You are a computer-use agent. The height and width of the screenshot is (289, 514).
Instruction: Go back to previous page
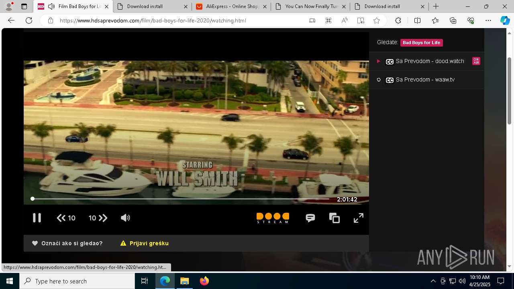[x=11, y=20]
